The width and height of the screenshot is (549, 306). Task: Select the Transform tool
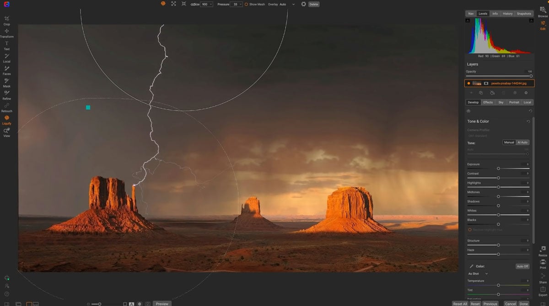7,33
